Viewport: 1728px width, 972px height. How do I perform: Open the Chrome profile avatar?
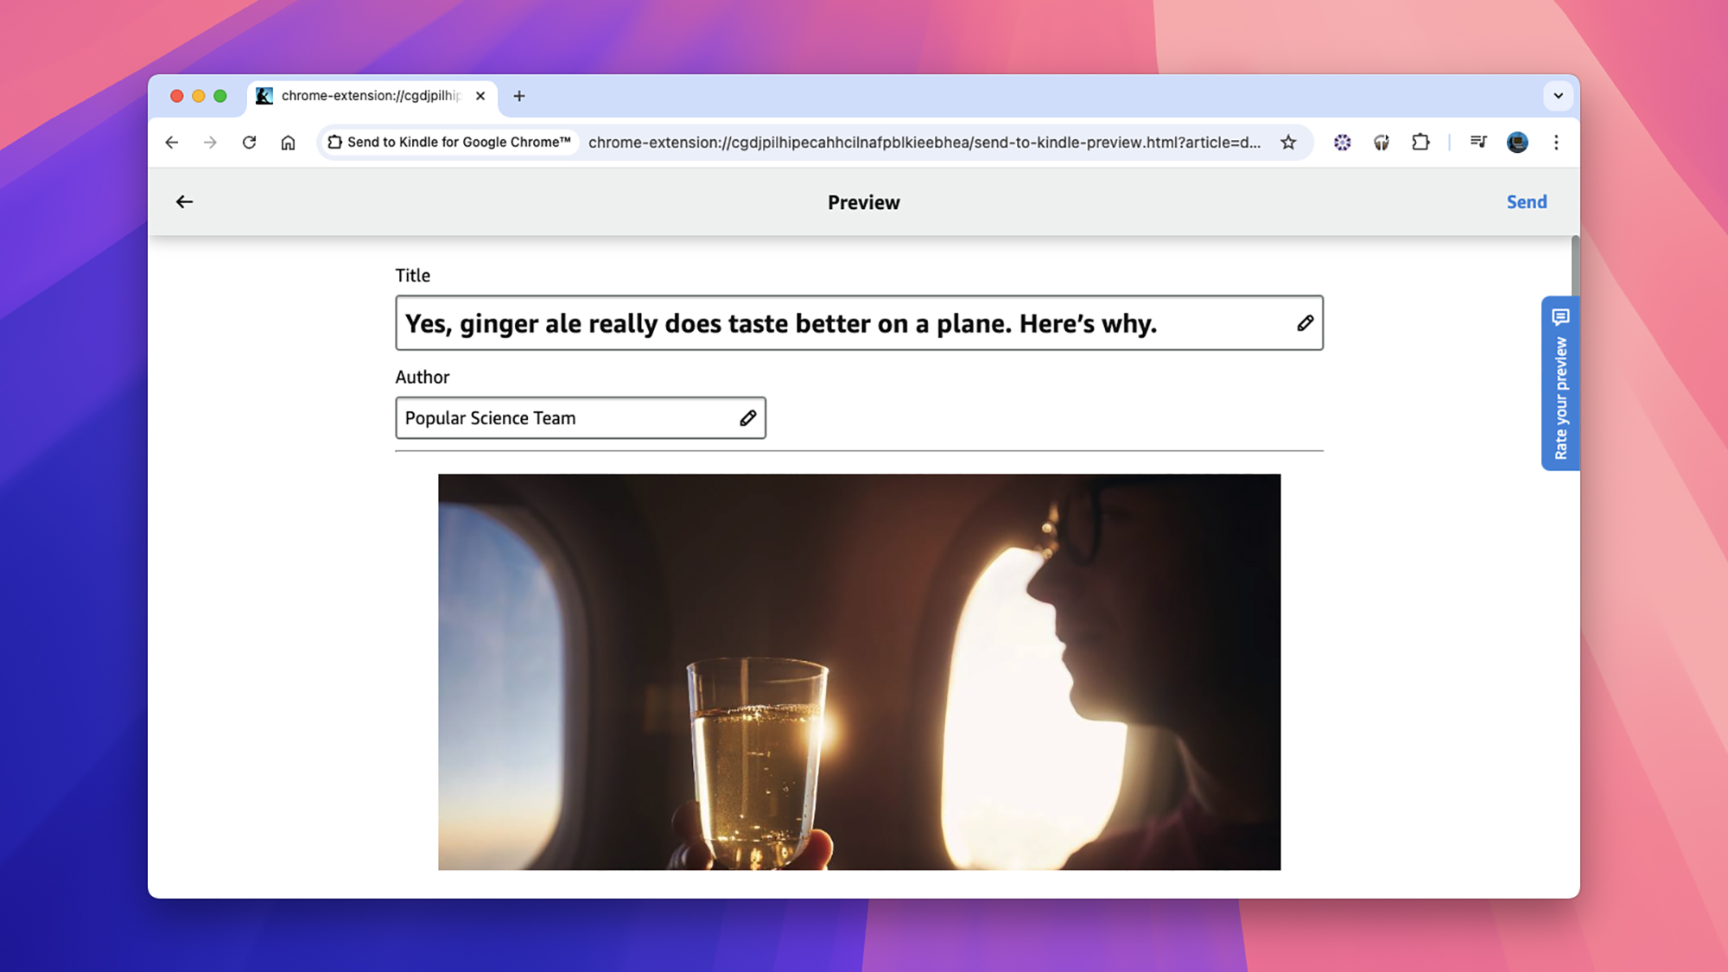pyautogui.click(x=1517, y=143)
